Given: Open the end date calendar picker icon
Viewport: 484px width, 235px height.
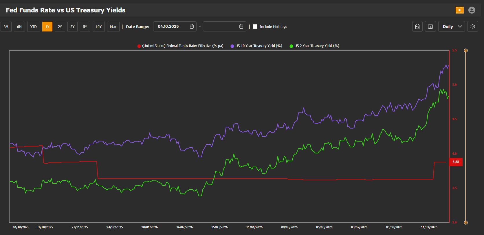Looking at the screenshot, I should pyautogui.click(x=241, y=27).
